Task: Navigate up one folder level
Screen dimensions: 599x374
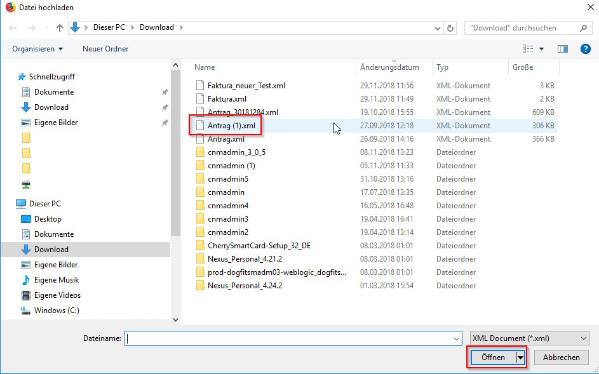Action: pyautogui.click(x=60, y=28)
